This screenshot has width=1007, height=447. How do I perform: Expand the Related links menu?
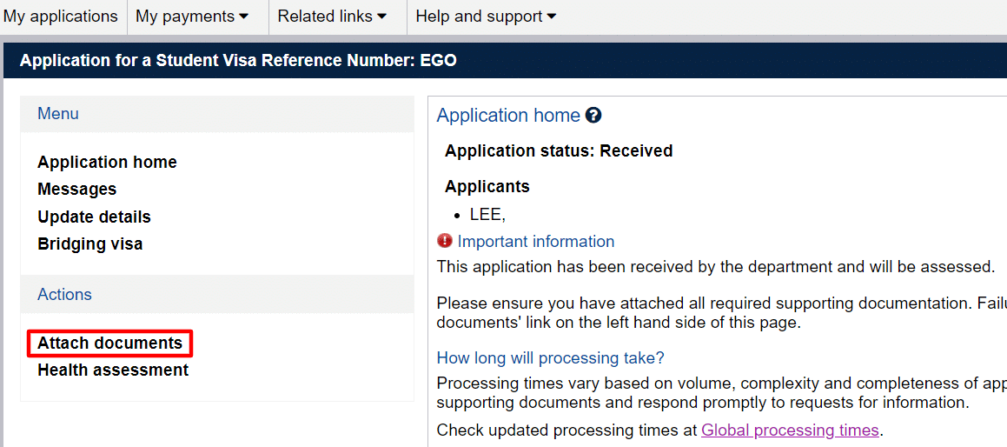332,17
